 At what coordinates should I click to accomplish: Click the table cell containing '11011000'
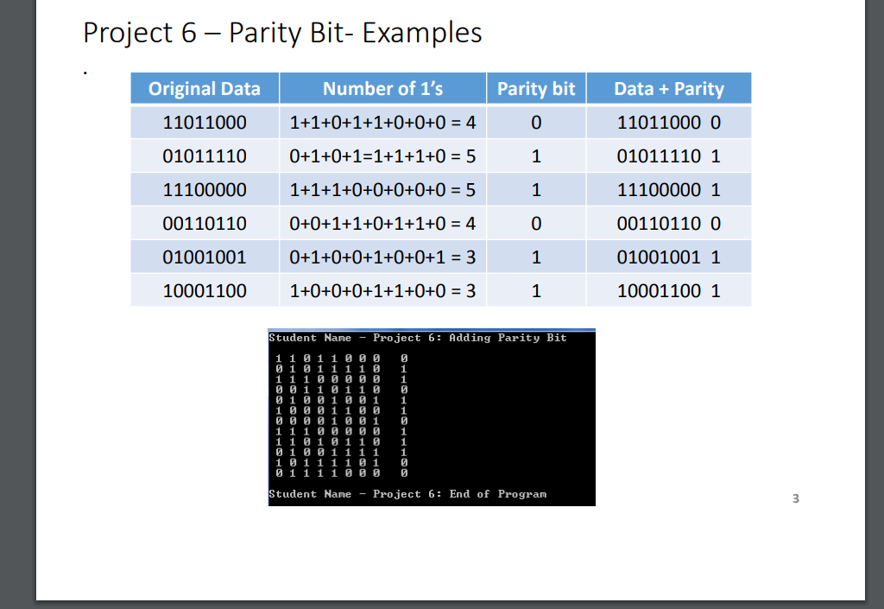tap(204, 122)
